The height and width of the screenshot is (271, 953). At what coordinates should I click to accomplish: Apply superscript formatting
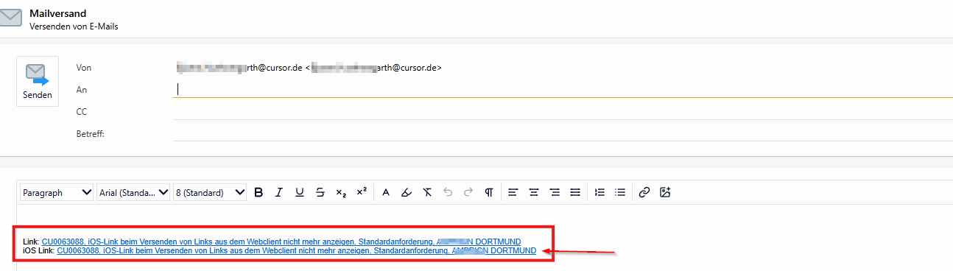(x=362, y=192)
